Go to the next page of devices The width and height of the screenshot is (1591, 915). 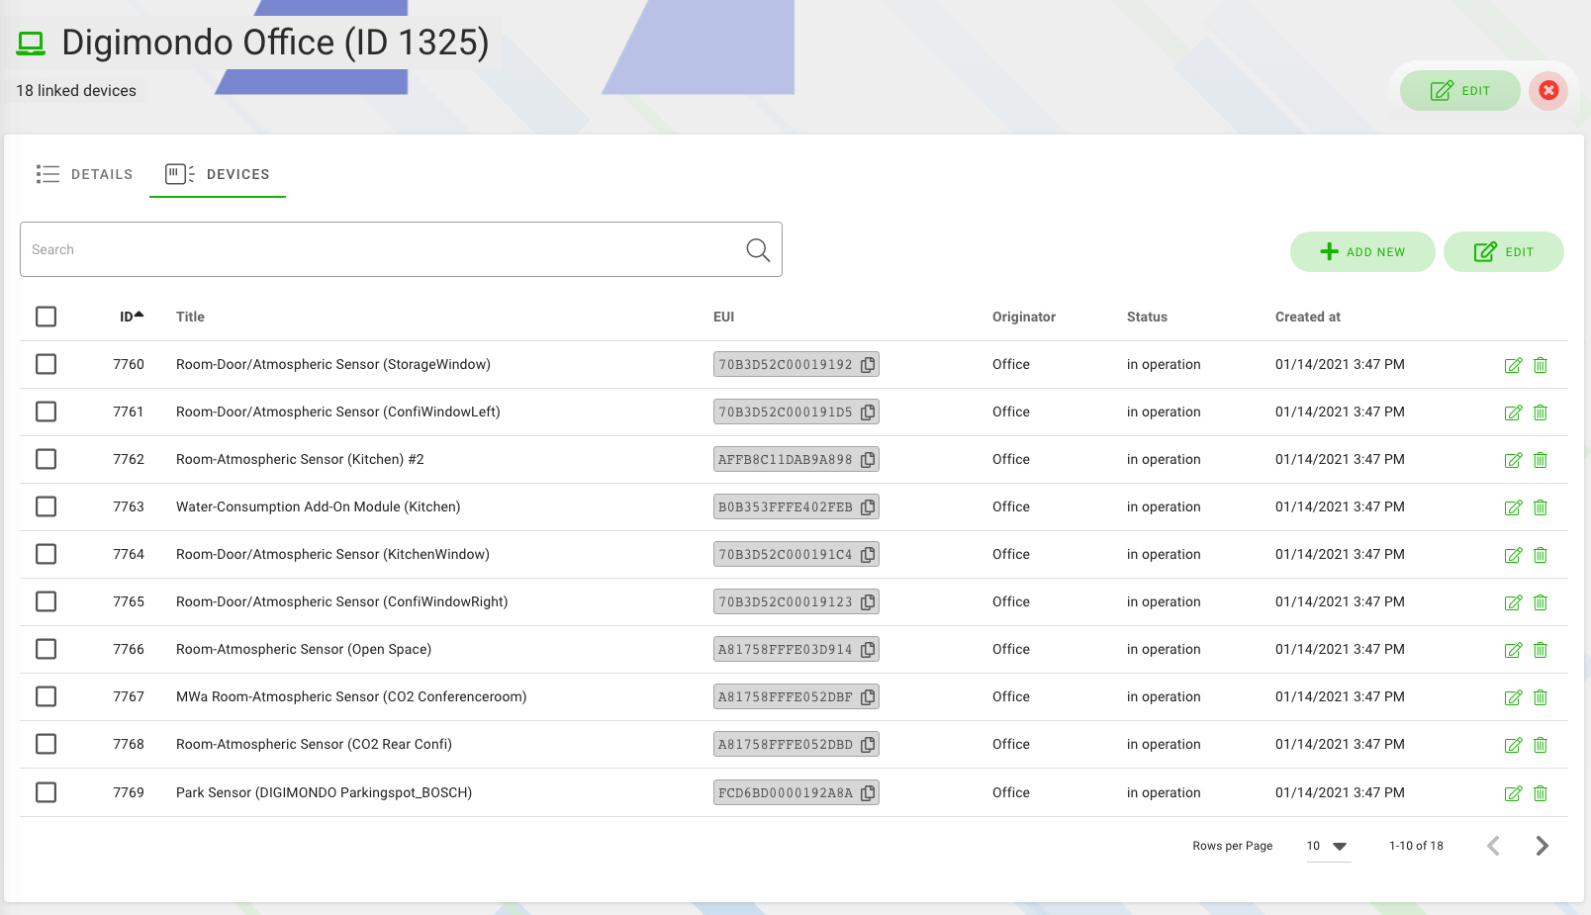[1542, 846]
